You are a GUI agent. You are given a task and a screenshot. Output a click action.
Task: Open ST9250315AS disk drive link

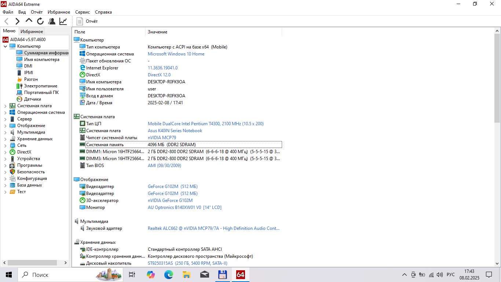[x=187, y=263]
